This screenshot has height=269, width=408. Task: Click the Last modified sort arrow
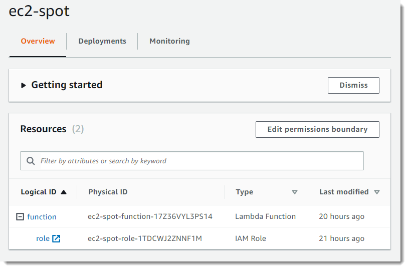[x=377, y=192]
